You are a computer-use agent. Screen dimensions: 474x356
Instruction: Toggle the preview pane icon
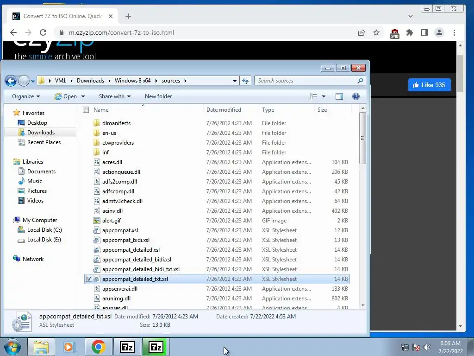(x=339, y=96)
